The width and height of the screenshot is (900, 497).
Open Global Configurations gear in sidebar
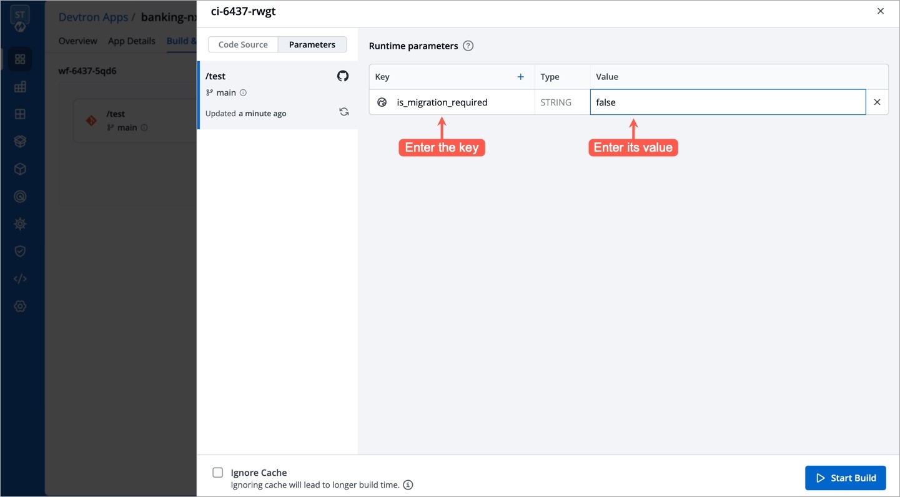(20, 306)
